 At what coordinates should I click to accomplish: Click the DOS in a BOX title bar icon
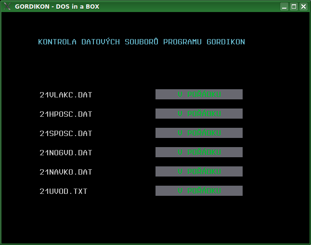(7, 6)
